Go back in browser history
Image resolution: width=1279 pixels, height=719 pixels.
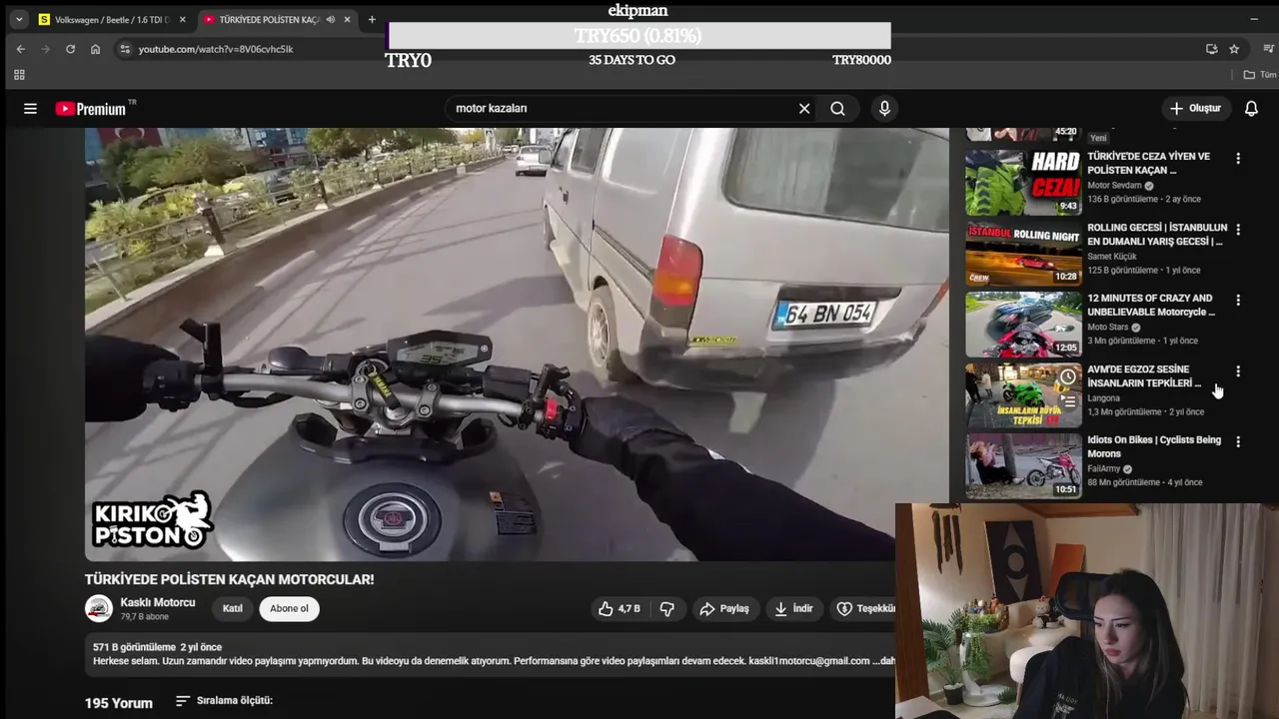pos(21,49)
